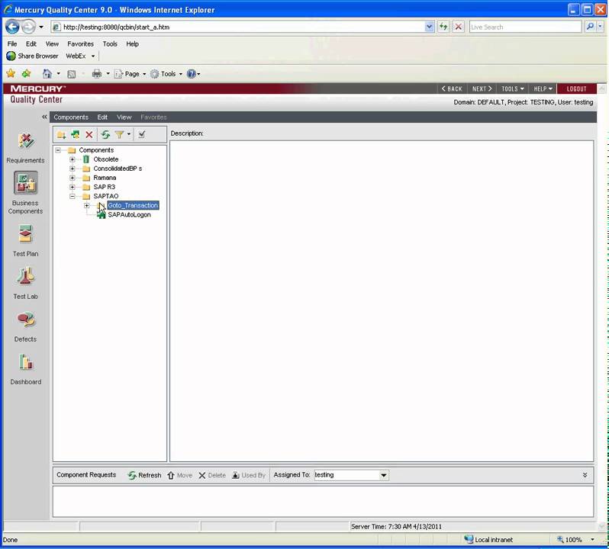Click the red Delete X toolbar icon
The width and height of the screenshot is (609, 549).
(x=89, y=135)
